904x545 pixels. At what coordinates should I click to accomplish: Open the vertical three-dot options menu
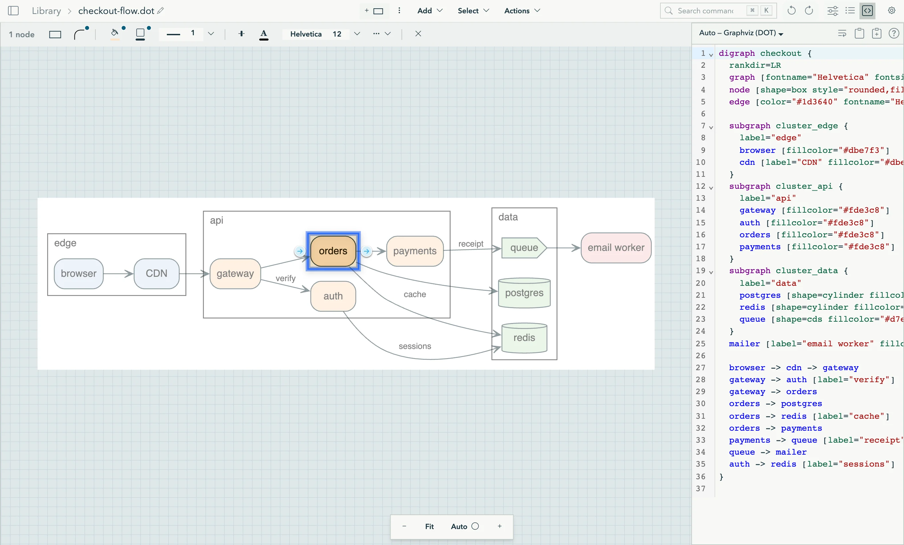399,11
